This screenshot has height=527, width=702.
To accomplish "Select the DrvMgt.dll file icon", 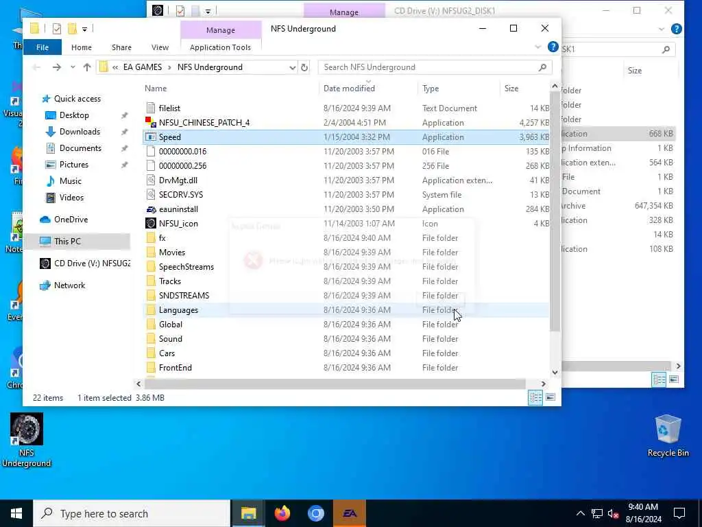I will click(151, 180).
